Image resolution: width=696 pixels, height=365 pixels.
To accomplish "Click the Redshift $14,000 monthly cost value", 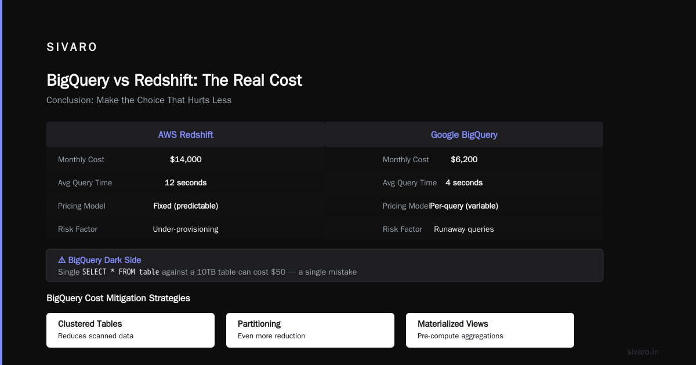I will (186, 159).
